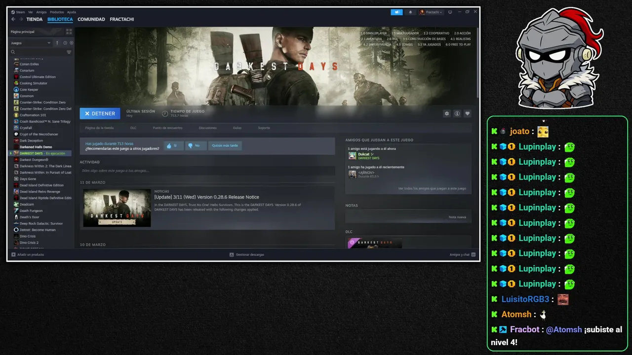The height and width of the screenshot is (355, 632).
Task: Switch to the TIENDA tab
Action: 35,19
